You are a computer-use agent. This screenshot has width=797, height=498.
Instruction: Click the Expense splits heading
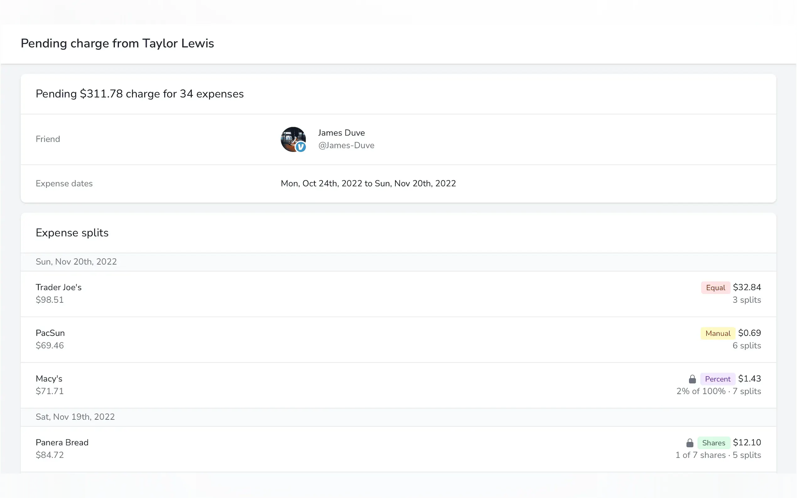tap(72, 232)
